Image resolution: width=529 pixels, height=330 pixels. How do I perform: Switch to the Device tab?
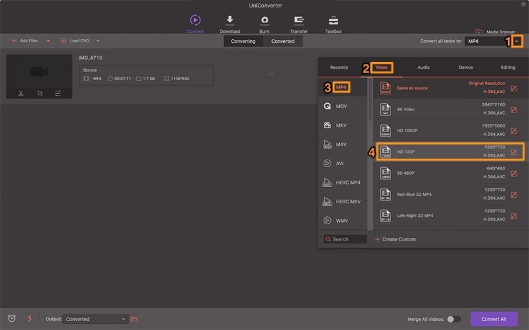(x=466, y=67)
